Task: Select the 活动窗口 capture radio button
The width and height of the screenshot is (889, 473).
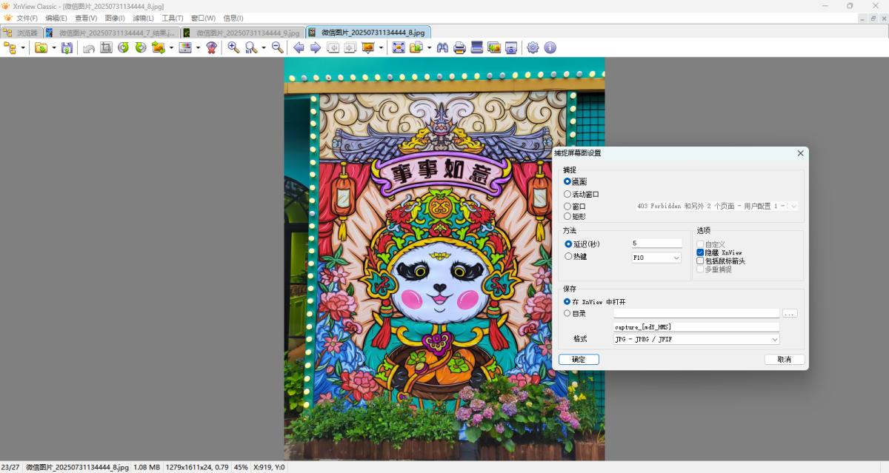Action: pos(568,194)
